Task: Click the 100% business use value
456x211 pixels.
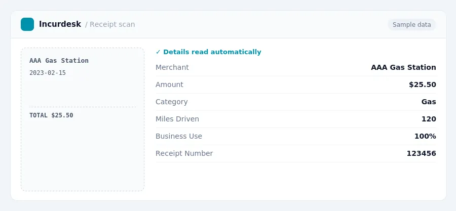Action: pos(425,136)
